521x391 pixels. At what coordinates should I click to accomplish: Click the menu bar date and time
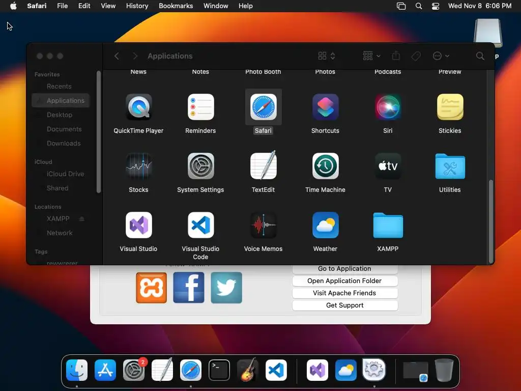[479, 6]
